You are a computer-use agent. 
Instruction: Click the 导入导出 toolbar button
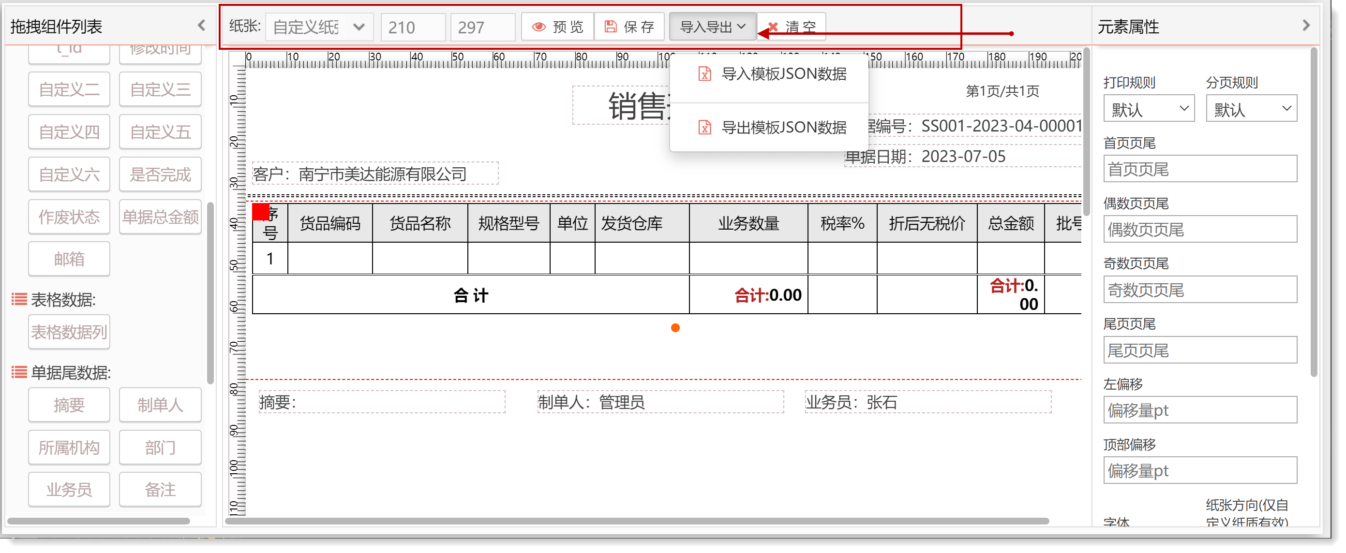[x=712, y=27]
